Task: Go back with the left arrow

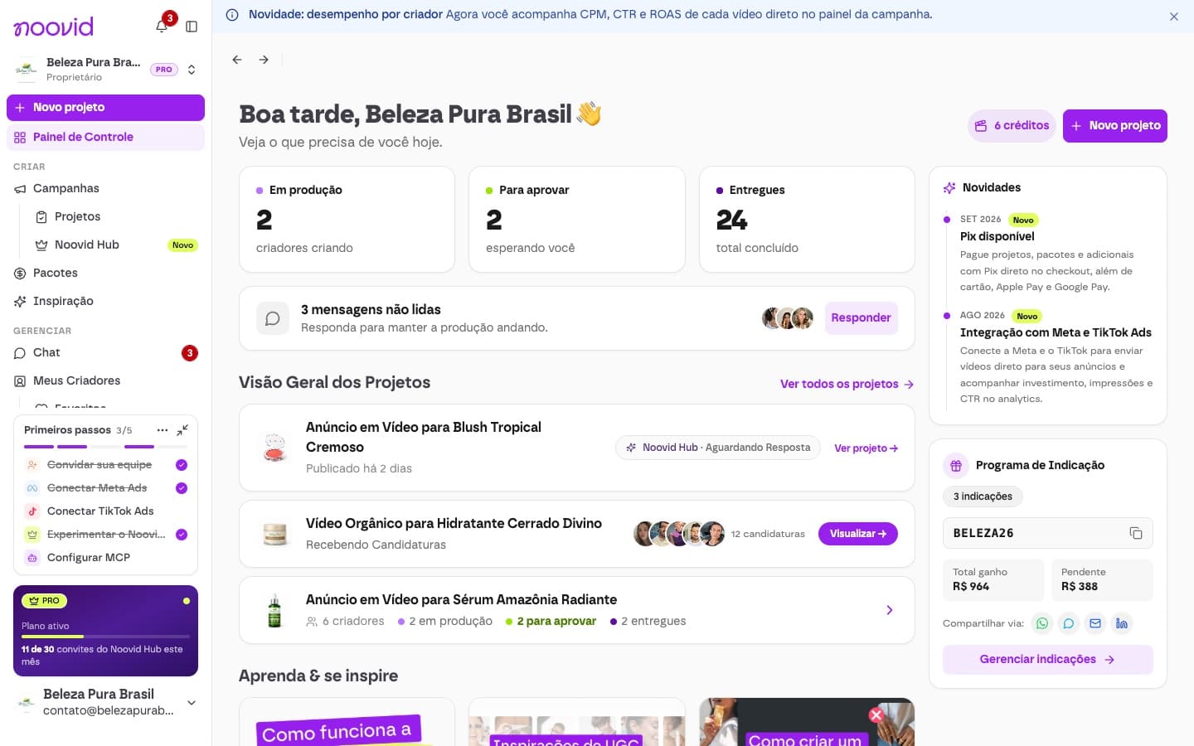Action: (x=237, y=60)
